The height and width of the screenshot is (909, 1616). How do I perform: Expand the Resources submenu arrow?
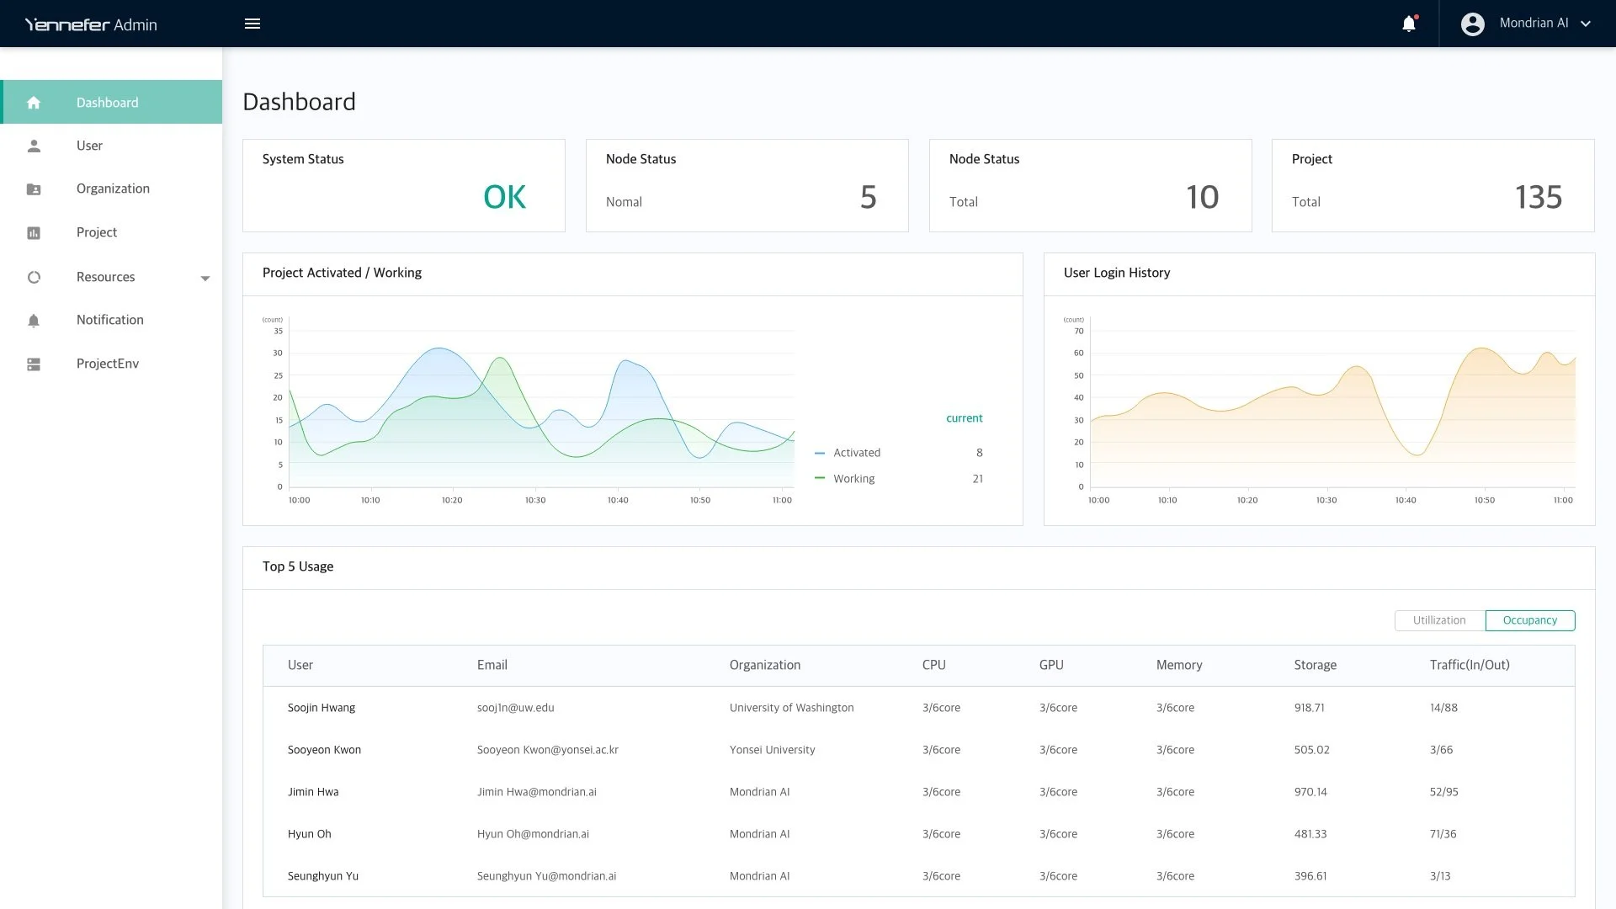(205, 279)
